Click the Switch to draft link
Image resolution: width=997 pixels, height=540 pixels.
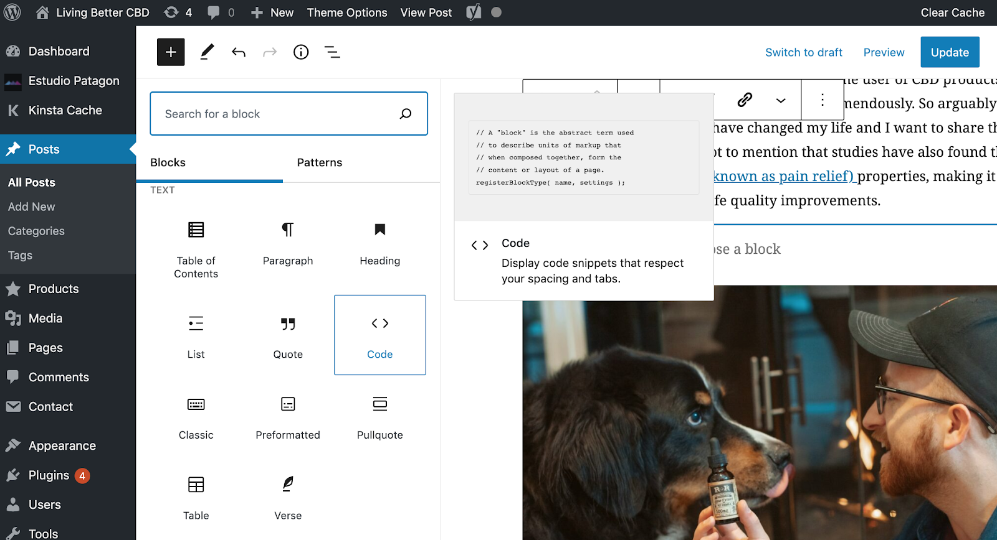804,52
